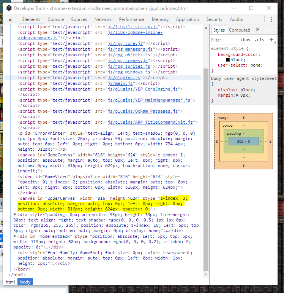This screenshot has height=293, width=284.
Task: Click the black background-color swatch
Action: [228, 60]
